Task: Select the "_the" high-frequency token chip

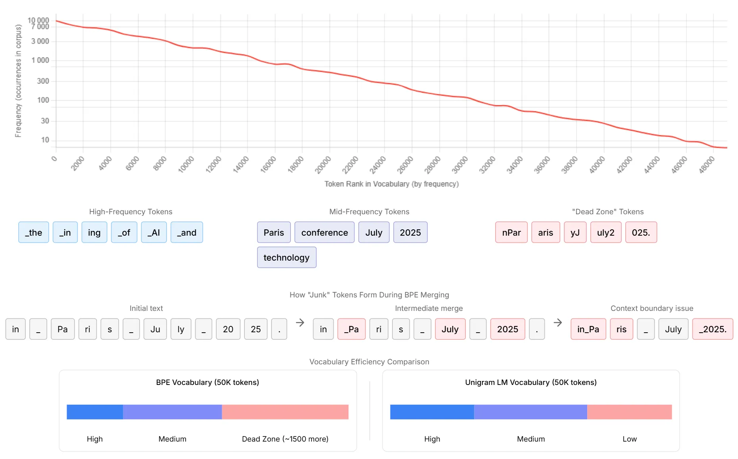Action: 34,232
